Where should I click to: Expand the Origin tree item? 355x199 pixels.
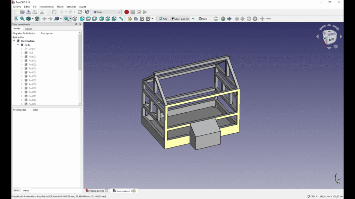(x=22, y=49)
